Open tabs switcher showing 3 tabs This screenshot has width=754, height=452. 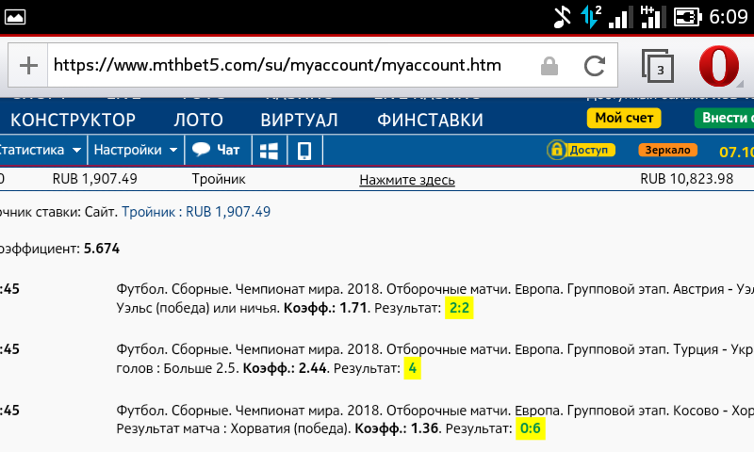tap(659, 66)
